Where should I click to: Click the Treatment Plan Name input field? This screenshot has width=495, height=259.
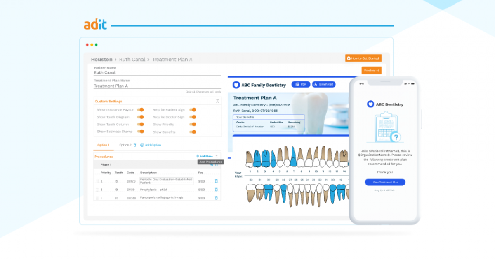(x=158, y=86)
